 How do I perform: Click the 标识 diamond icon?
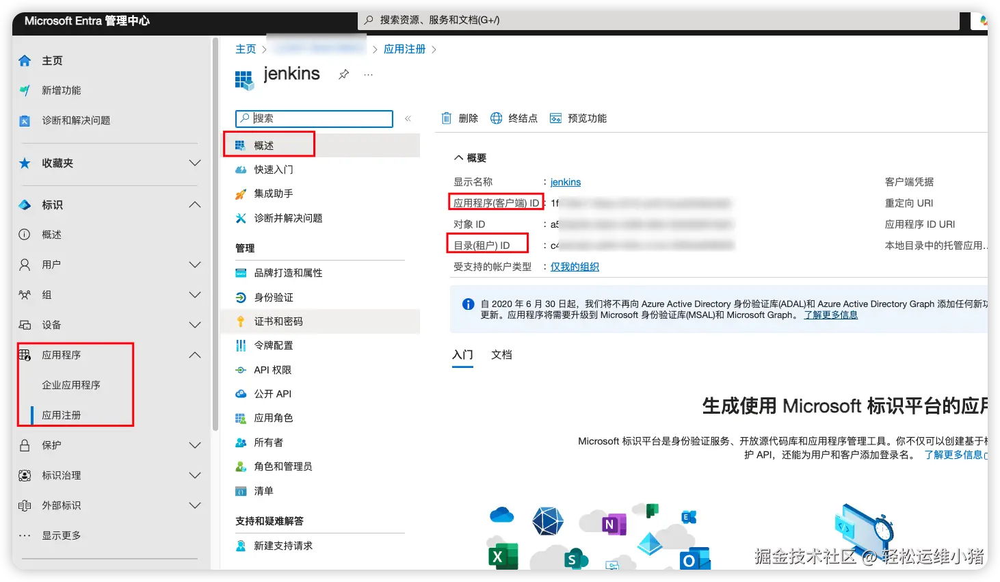click(25, 204)
